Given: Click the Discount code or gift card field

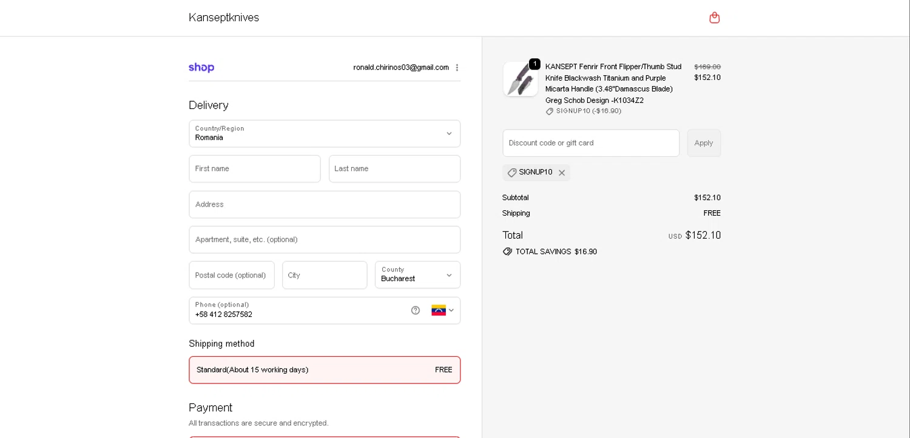Looking at the screenshot, I should click(591, 143).
